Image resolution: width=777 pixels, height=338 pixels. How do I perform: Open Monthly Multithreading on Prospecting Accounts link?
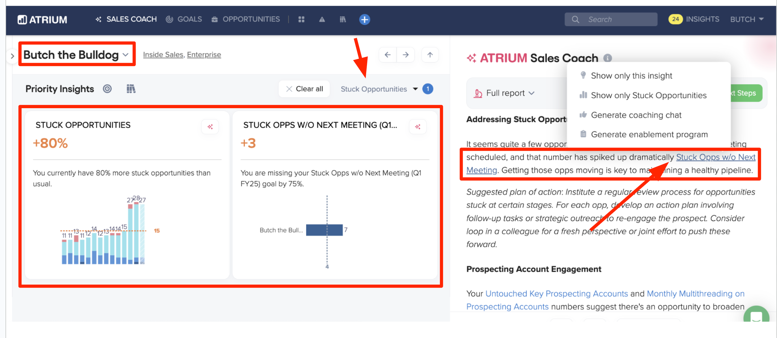(696, 293)
